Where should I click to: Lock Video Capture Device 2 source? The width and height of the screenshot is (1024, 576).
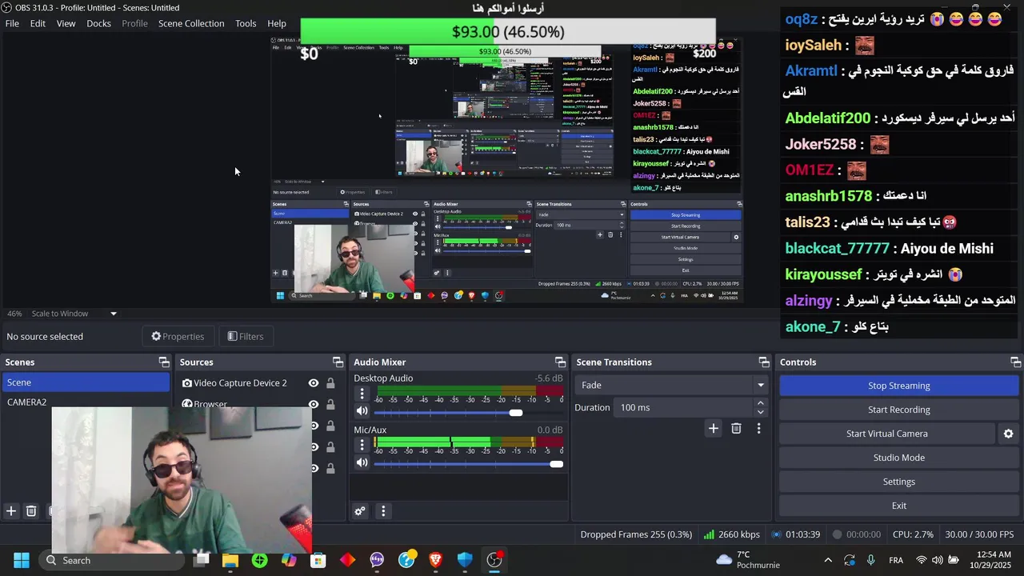(330, 383)
